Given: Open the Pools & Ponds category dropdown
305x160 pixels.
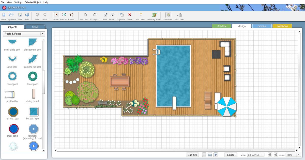Looking at the screenshot, I should [x=42, y=34].
